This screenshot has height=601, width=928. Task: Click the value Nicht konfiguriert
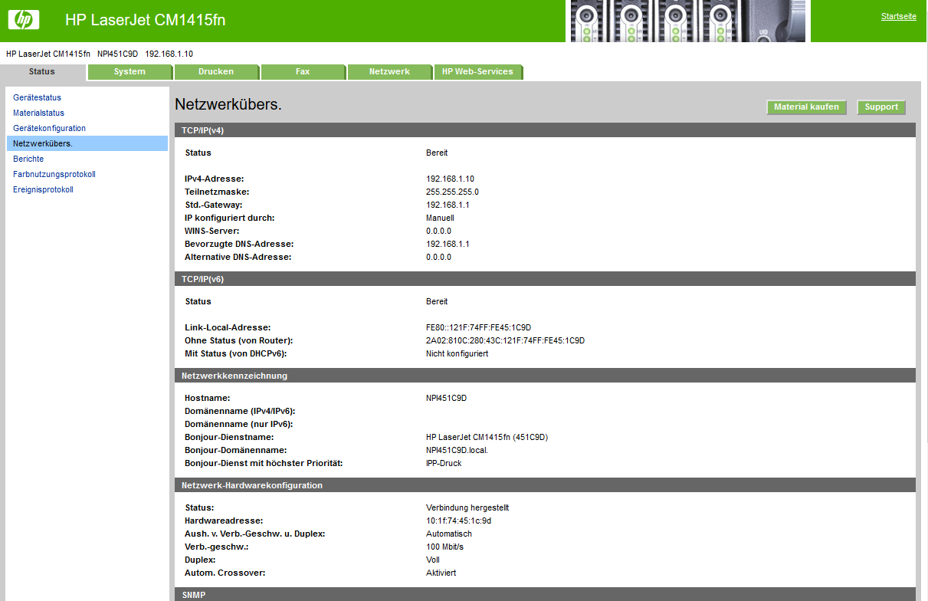pyautogui.click(x=457, y=353)
